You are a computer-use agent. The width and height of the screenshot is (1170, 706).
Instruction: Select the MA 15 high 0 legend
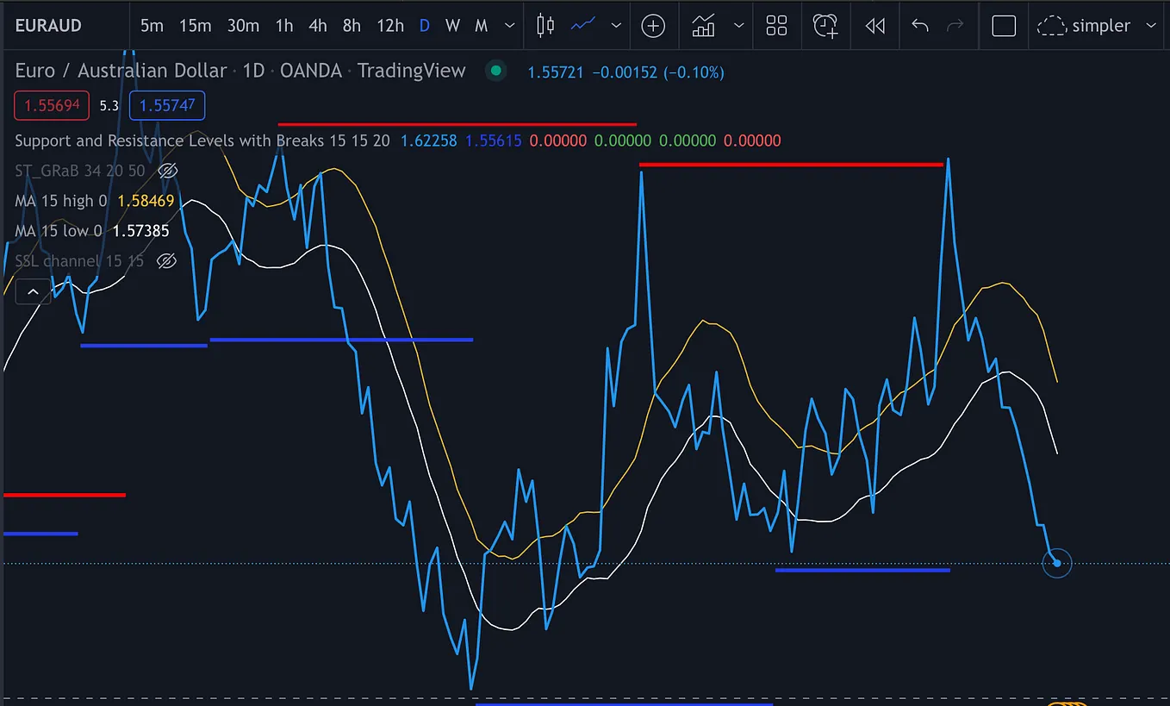pyautogui.click(x=61, y=201)
